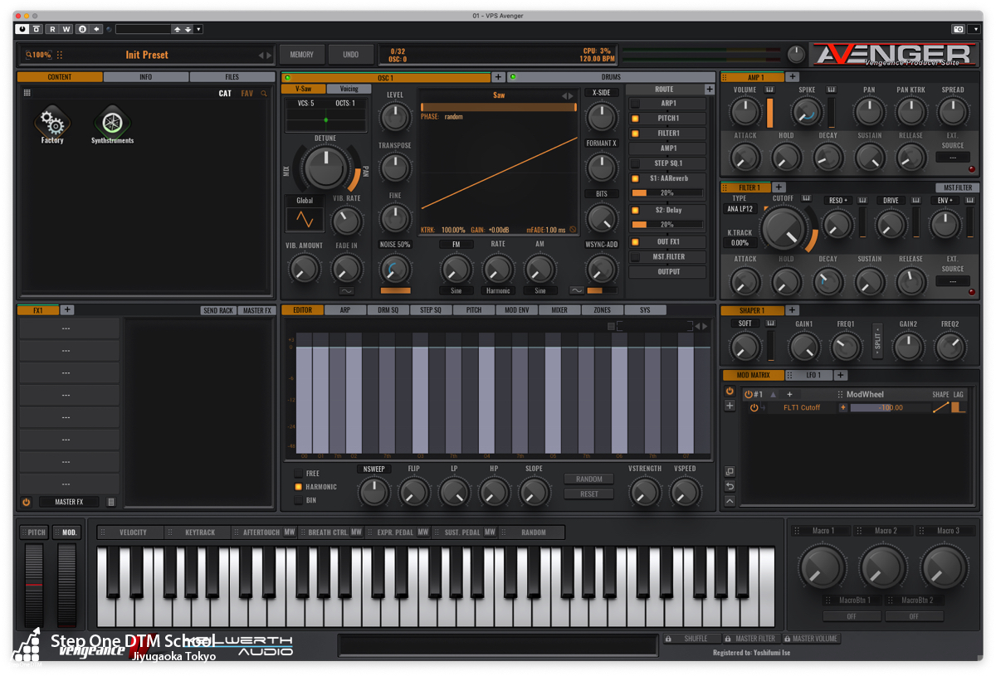996x676 pixels.
Task: Enable the STEP SQ.1 route checkbox
Action: coord(635,163)
